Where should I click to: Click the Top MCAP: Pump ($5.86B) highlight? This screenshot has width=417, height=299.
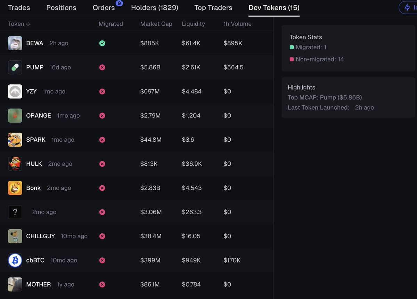(325, 98)
